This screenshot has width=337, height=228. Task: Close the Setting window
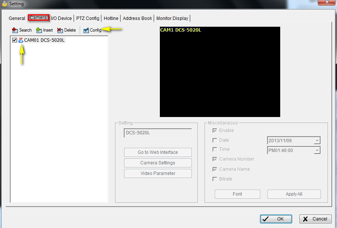point(327,2)
